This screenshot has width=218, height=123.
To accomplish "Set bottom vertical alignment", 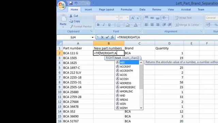I will 158,18.
